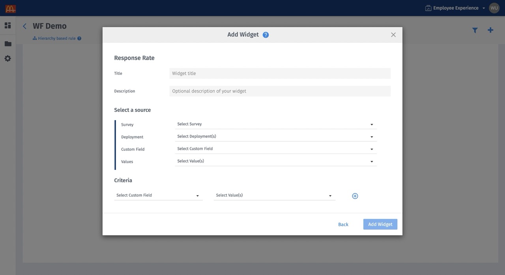Screen dimensions: 505x275
Task: Open the Select Deployment(s) dropdown
Action: click(275, 136)
